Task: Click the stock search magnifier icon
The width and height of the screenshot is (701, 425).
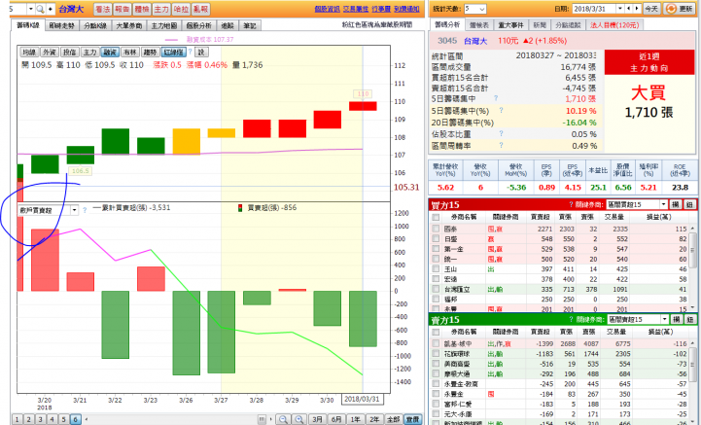Action: 40,9
